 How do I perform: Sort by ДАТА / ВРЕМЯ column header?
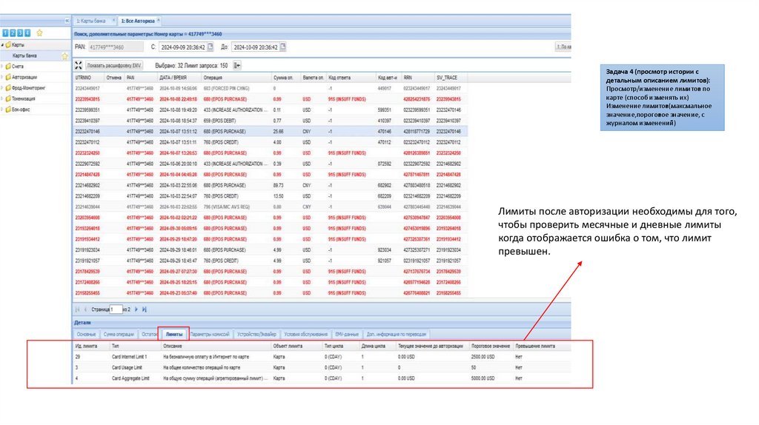(172, 77)
